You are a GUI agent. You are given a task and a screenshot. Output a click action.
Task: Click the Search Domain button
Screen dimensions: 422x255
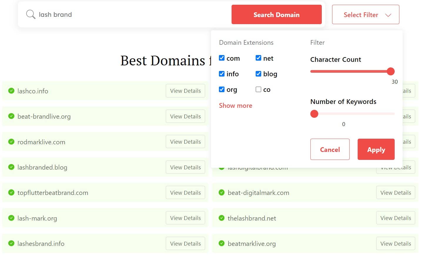[x=277, y=14]
